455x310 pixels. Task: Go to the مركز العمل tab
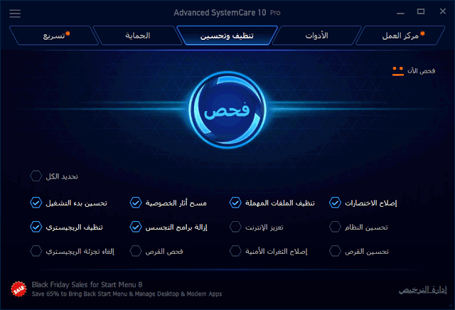tap(401, 35)
